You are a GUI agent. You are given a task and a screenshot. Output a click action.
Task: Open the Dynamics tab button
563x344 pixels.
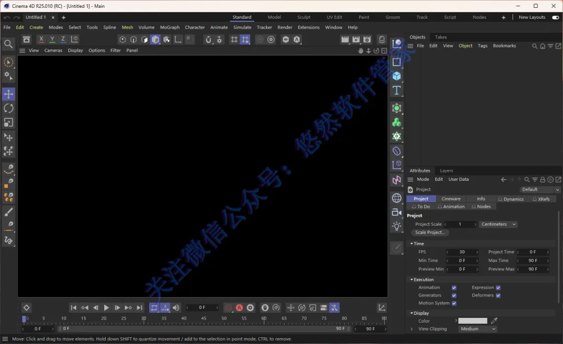click(511, 199)
